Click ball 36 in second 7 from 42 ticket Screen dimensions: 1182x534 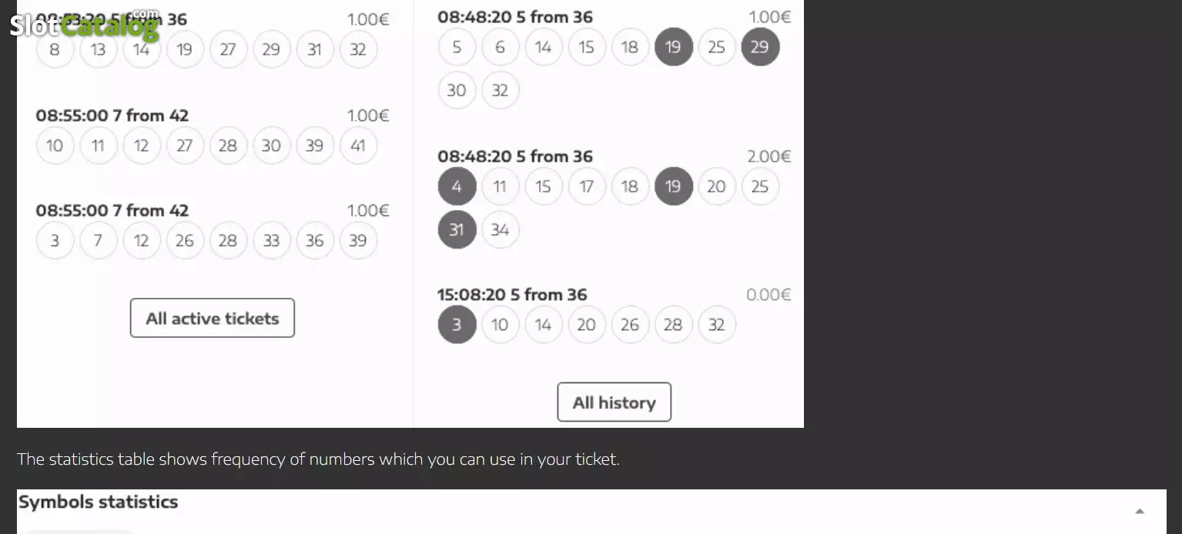point(315,241)
